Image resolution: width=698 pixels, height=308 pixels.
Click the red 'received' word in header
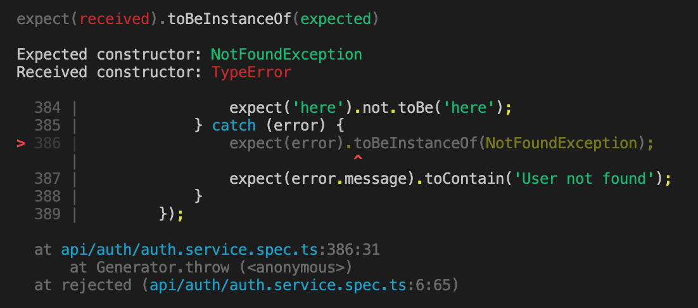(114, 19)
